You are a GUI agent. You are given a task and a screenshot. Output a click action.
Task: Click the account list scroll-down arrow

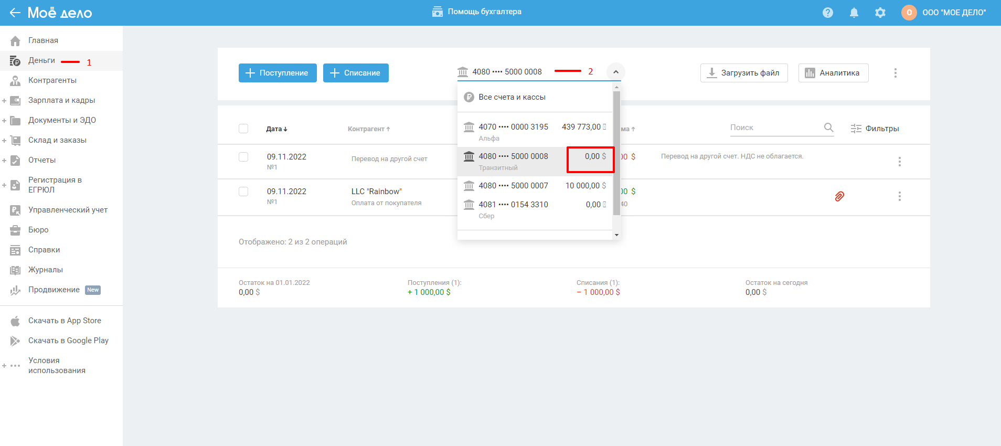617,235
